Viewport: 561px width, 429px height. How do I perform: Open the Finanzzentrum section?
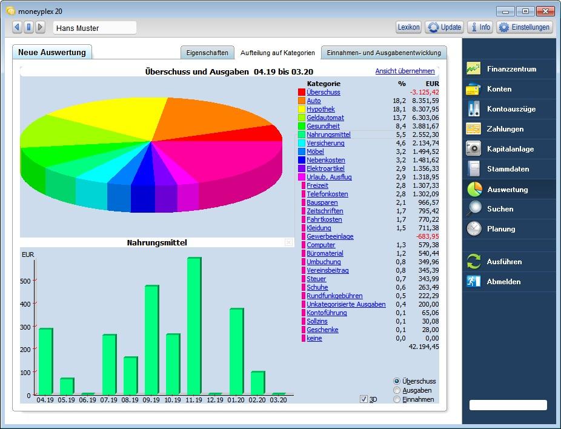point(508,68)
